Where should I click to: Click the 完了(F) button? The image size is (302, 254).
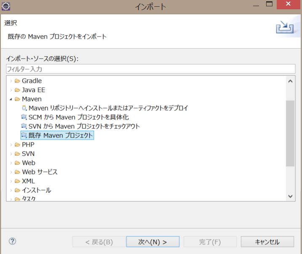pos(210,242)
